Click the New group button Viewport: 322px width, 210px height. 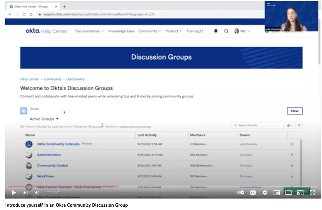click(295, 111)
